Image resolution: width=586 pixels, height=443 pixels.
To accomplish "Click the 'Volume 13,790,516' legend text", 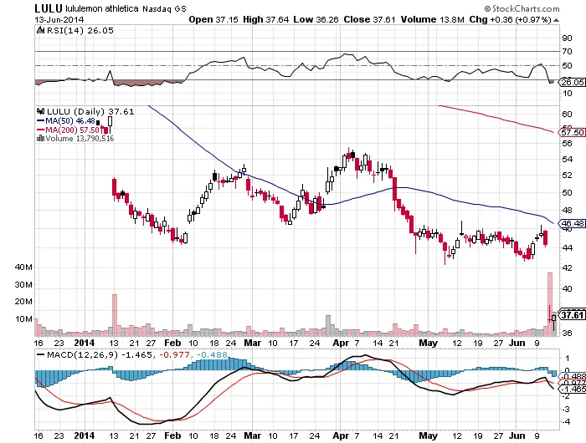I will (x=80, y=139).
